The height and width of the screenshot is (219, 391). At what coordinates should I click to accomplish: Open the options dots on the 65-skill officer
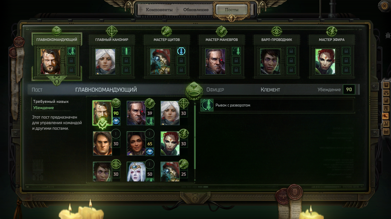[149, 134]
